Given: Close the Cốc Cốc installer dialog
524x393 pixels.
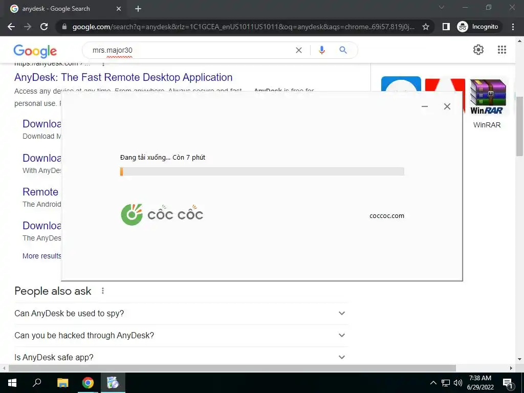Looking at the screenshot, I should click(x=447, y=106).
